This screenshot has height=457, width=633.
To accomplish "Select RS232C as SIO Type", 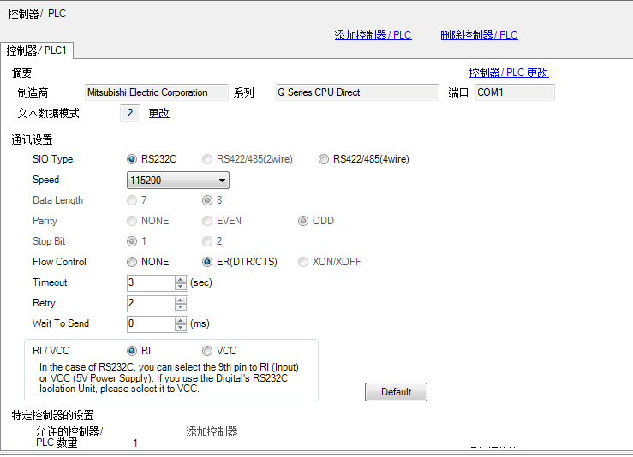I will pos(132,159).
